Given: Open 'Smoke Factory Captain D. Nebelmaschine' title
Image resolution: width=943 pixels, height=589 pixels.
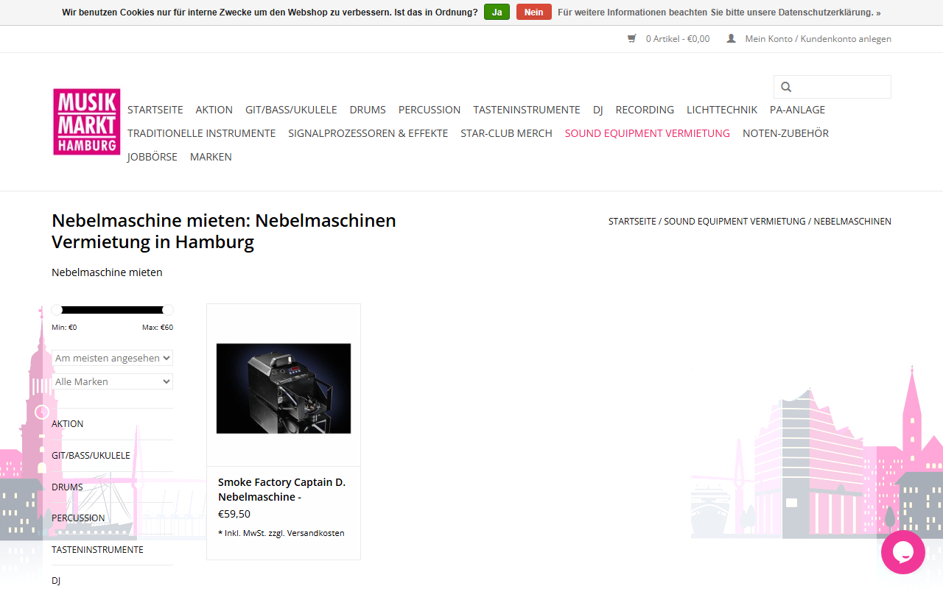Looking at the screenshot, I should [x=281, y=490].
